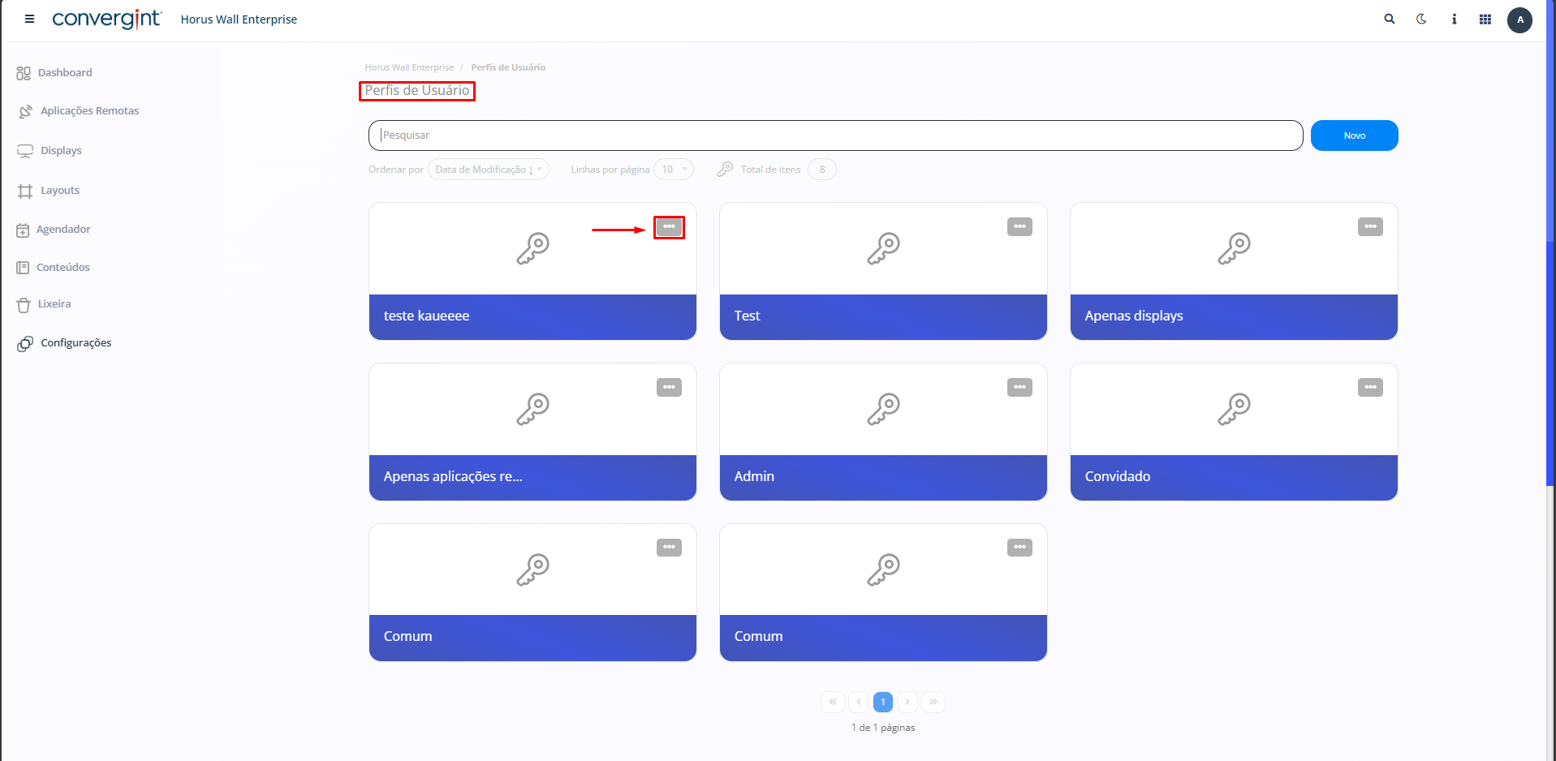Open the Test profile card
The image size is (1556, 761).
pyautogui.click(x=882, y=272)
